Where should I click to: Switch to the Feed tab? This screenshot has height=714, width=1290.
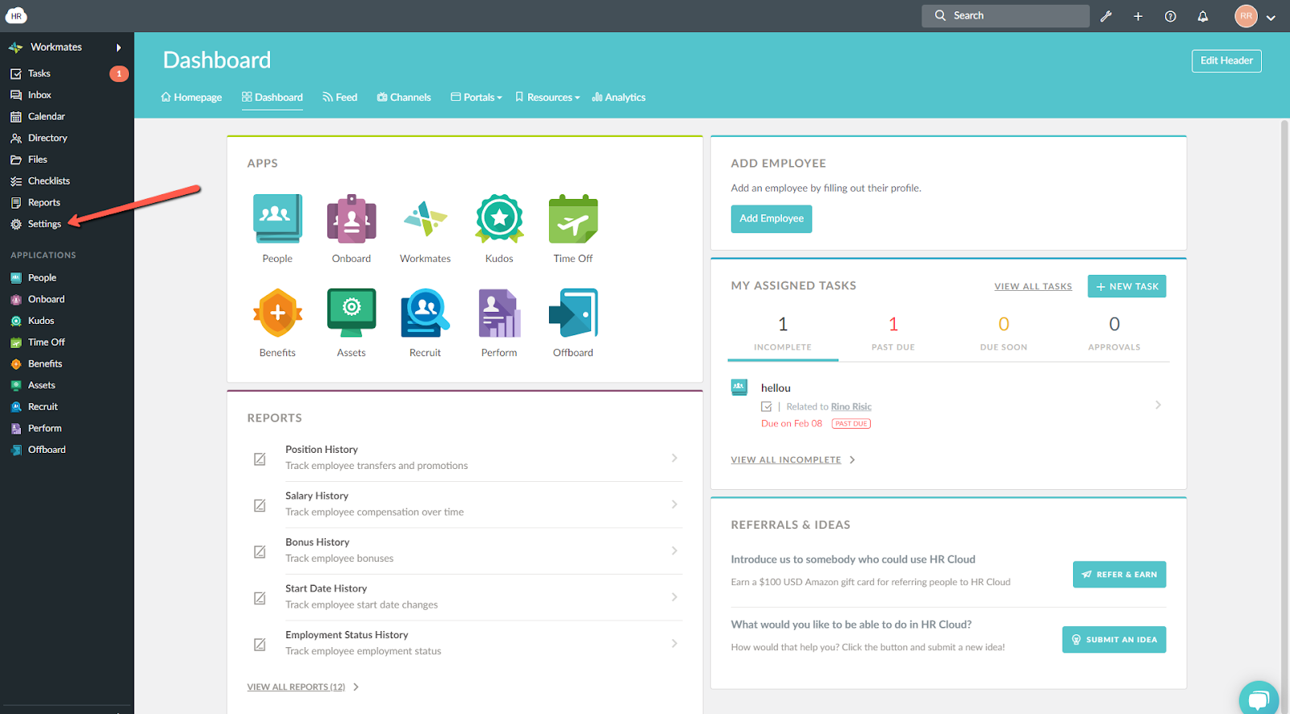click(x=340, y=98)
